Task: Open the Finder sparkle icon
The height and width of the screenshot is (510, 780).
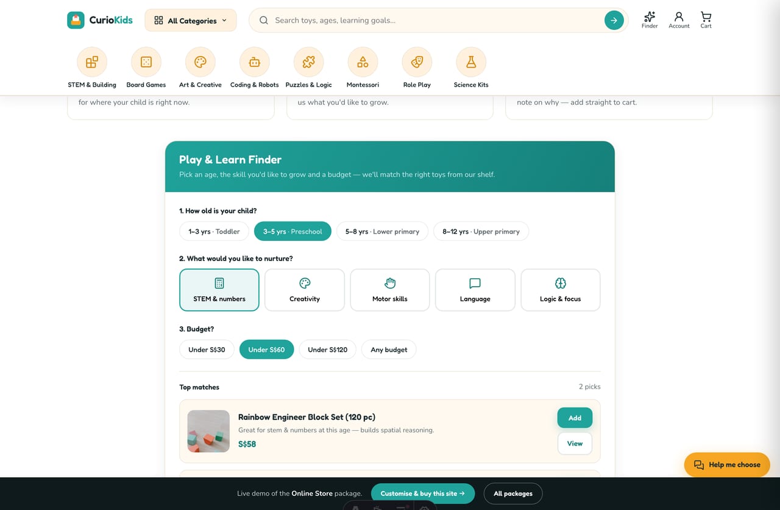Action: click(650, 16)
